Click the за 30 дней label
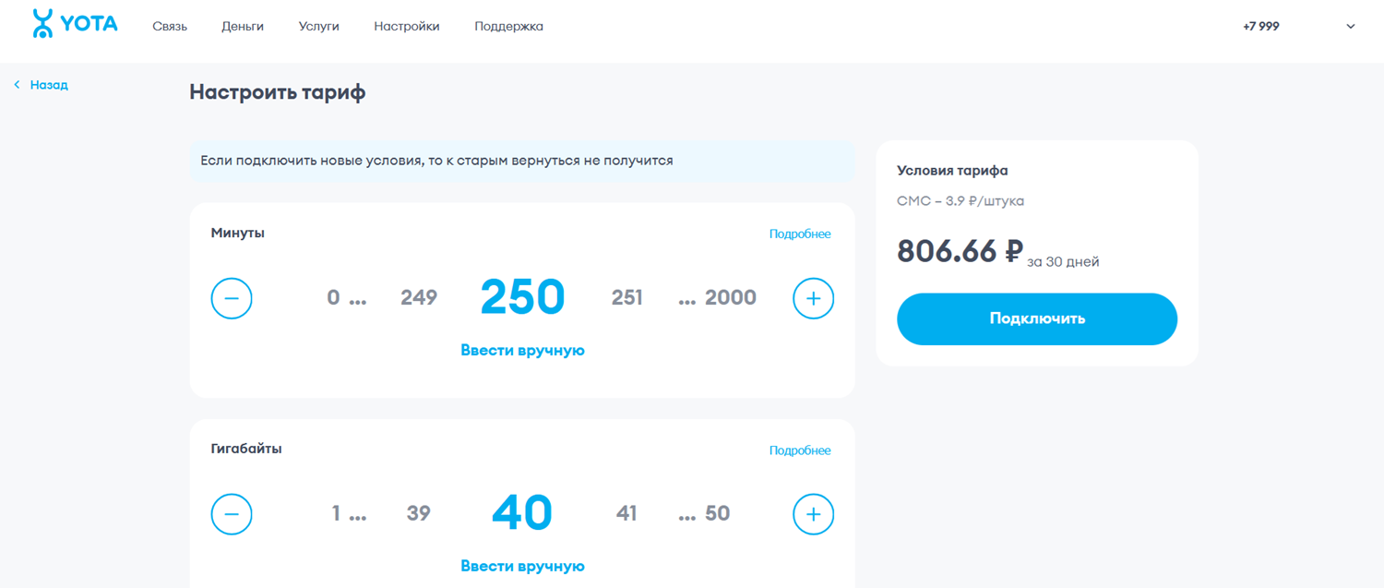 click(x=1063, y=262)
